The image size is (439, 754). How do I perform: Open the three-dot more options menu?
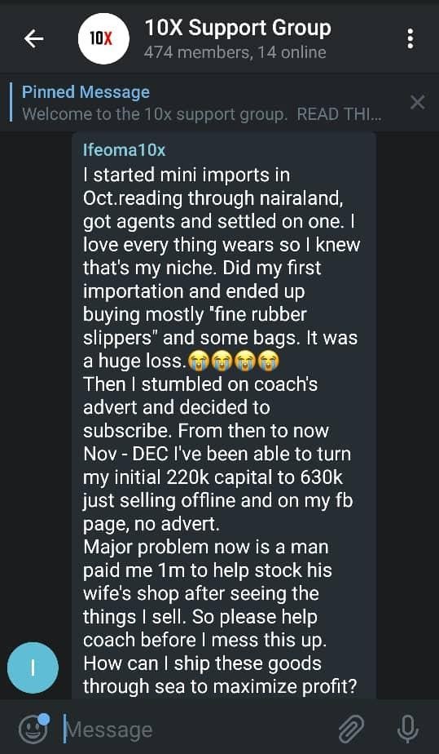pyautogui.click(x=410, y=39)
